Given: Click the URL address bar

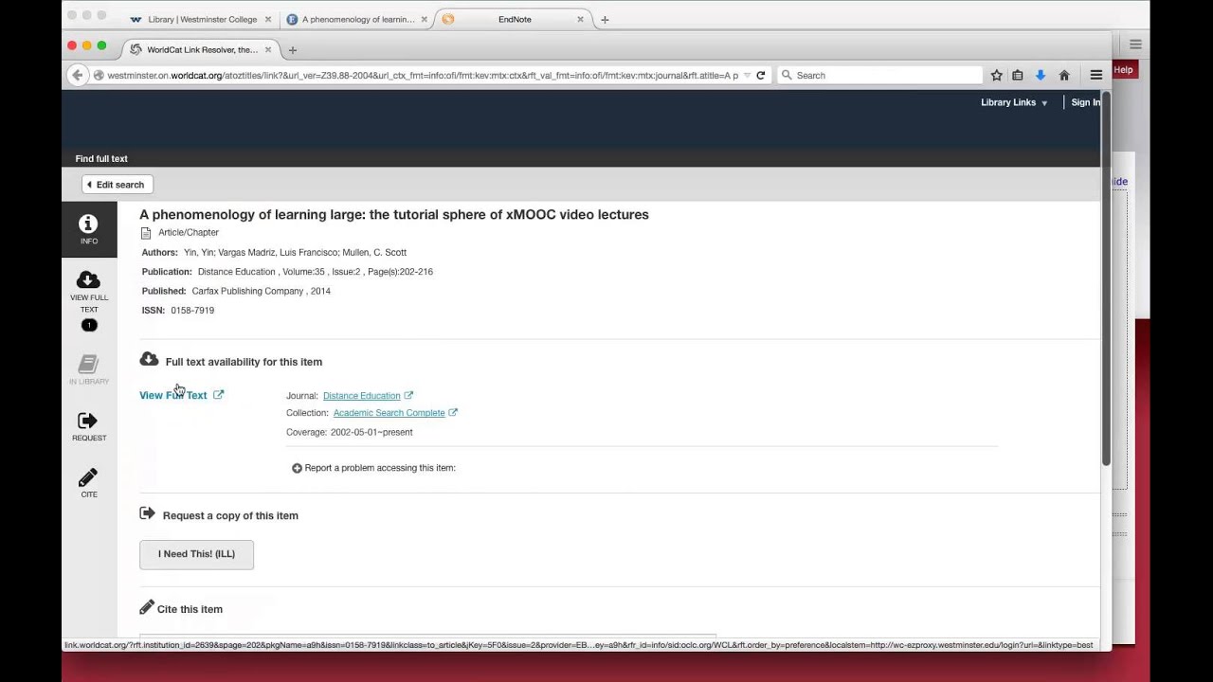Looking at the screenshot, I should click(x=422, y=75).
